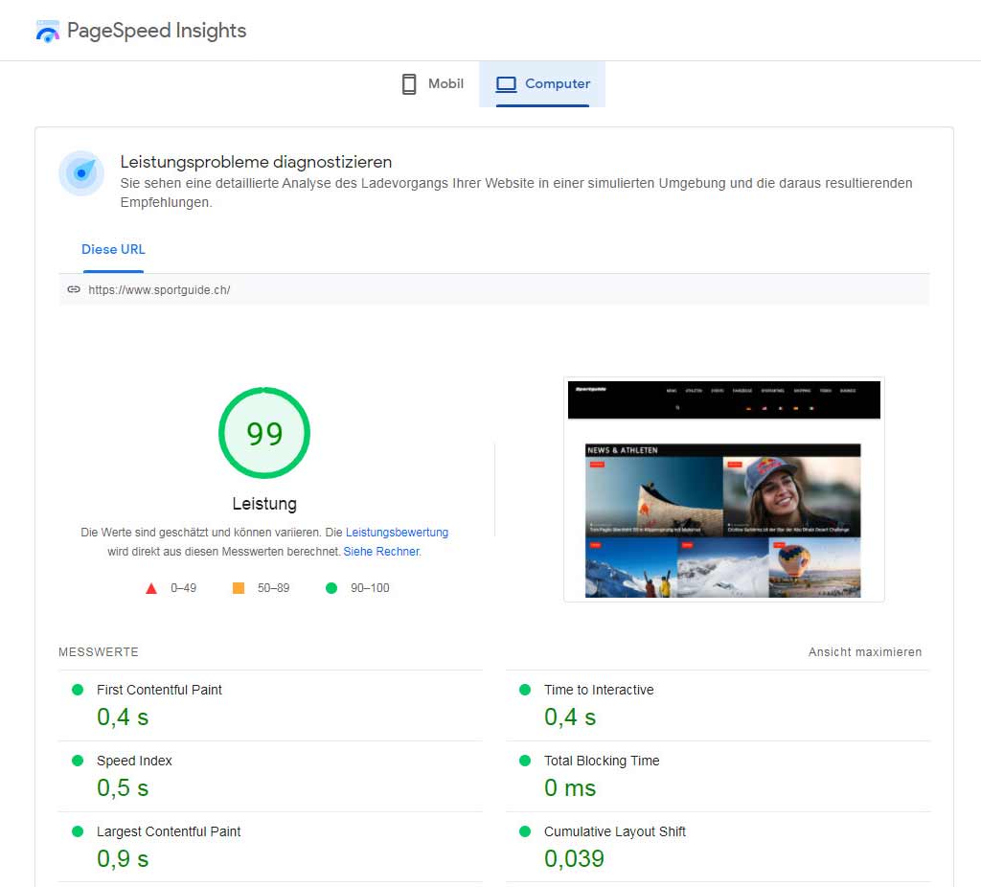The height and width of the screenshot is (887, 981).
Task: Click the 0,9 s value
Action: 123,859
